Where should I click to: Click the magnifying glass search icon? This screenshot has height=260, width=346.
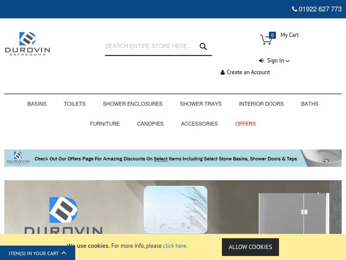point(203,46)
